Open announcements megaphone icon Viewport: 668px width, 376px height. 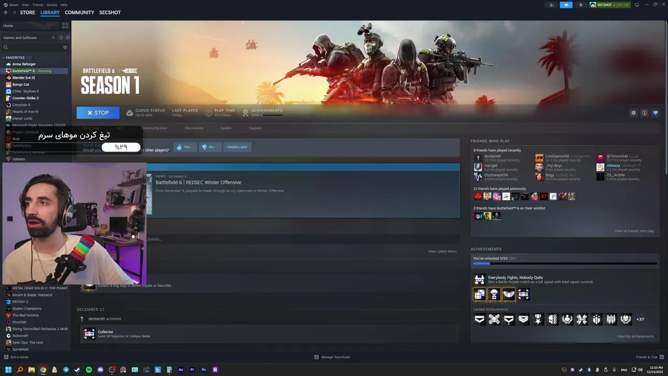pos(566,5)
